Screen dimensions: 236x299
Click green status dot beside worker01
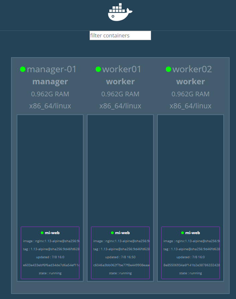(x=98, y=69)
